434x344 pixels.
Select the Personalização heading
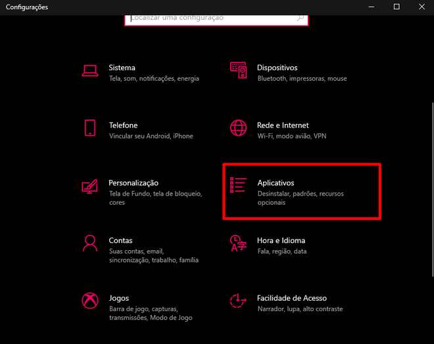pyautogui.click(x=133, y=183)
